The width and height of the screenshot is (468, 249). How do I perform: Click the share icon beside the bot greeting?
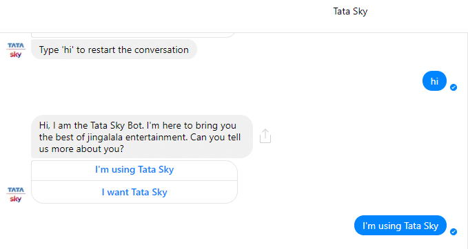(265, 136)
